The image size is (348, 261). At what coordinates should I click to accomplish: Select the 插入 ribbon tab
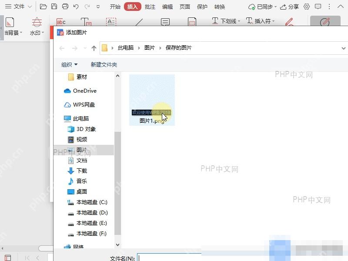coord(132,7)
